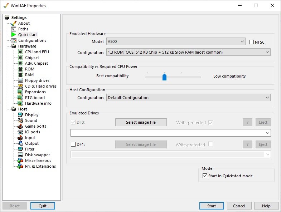Click the Expansions card icon
The height and width of the screenshot is (212, 281).
20,92
